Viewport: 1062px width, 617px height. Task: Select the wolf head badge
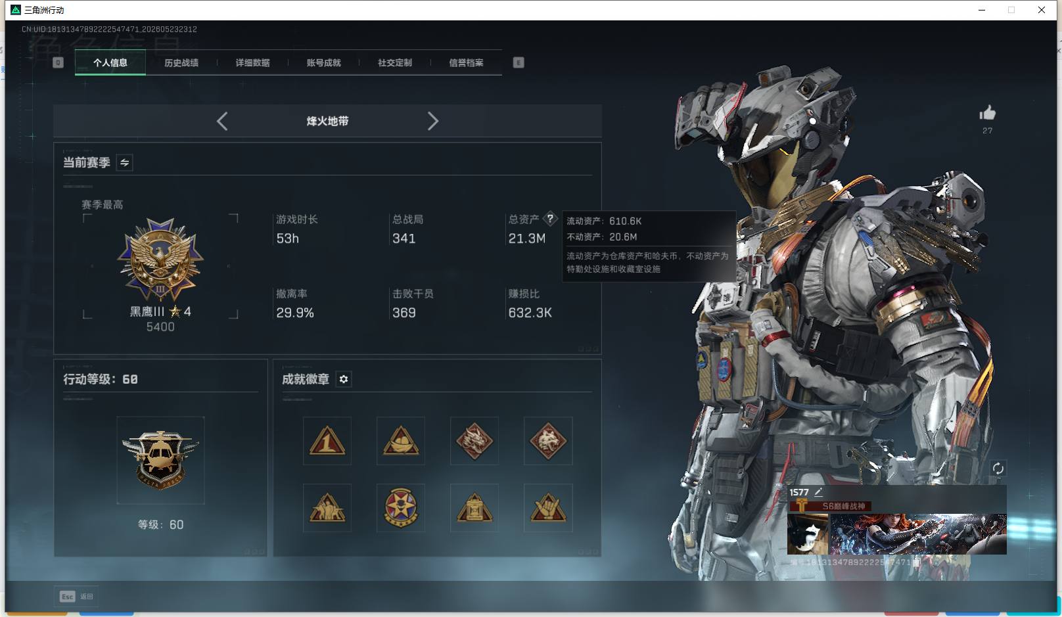(x=548, y=441)
